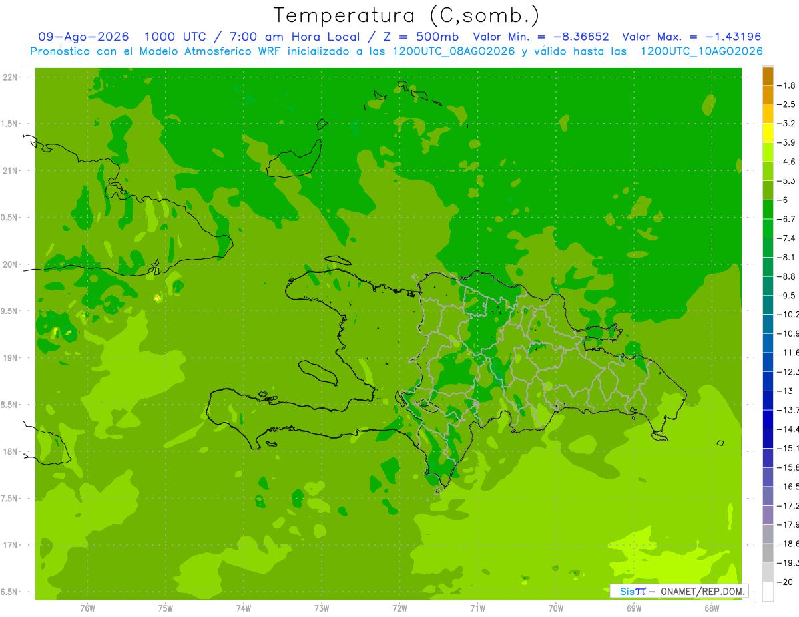The image size is (799, 617).
Task: Click the -15.1 colorbar value
Action: click(x=788, y=448)
